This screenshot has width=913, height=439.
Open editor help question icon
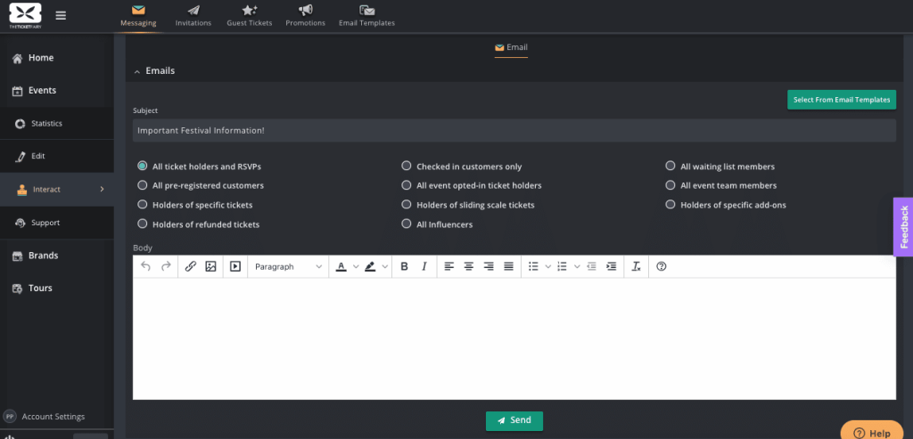(661, 266)
